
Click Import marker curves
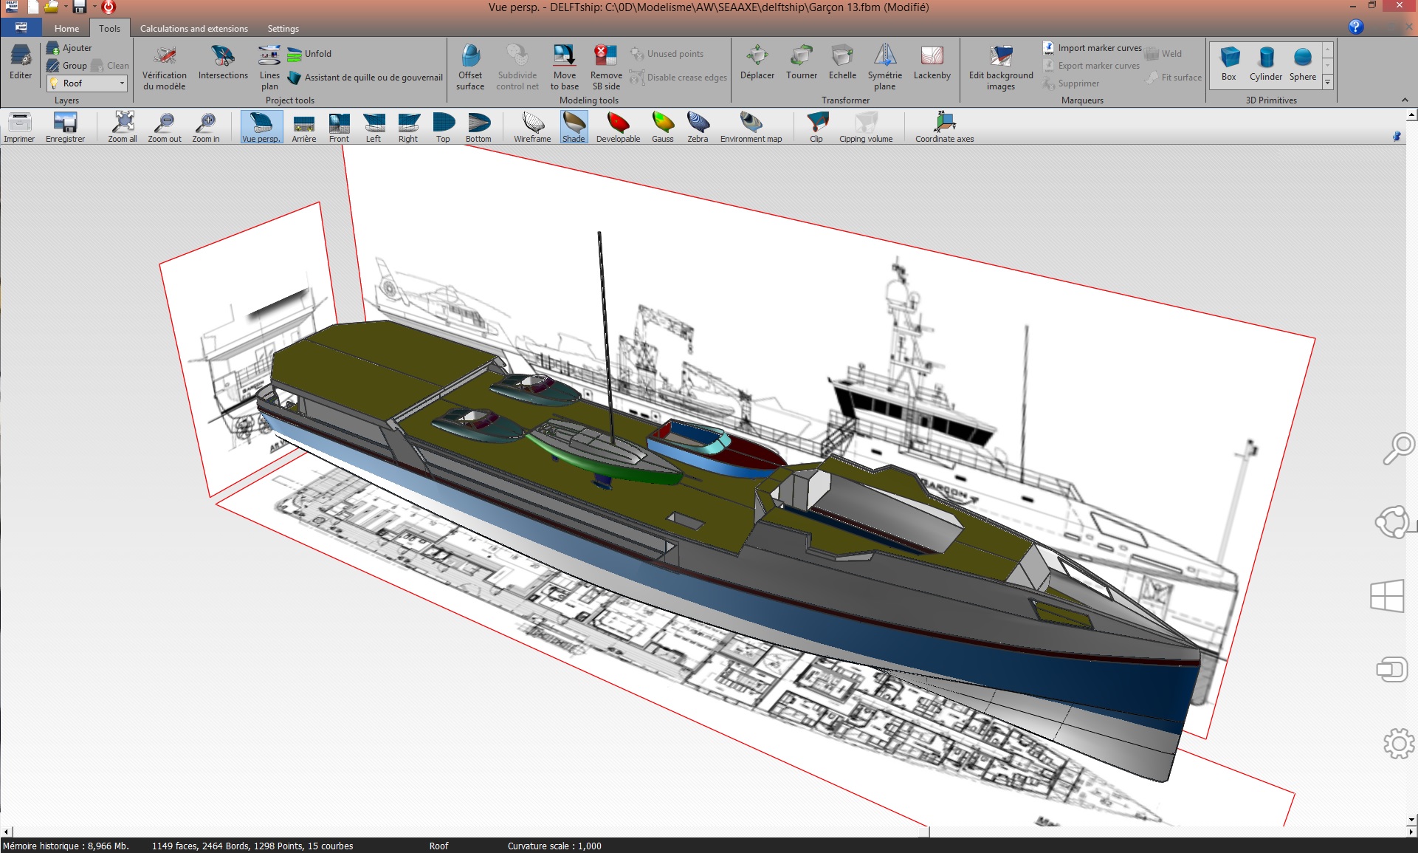tap(1092, 48)
